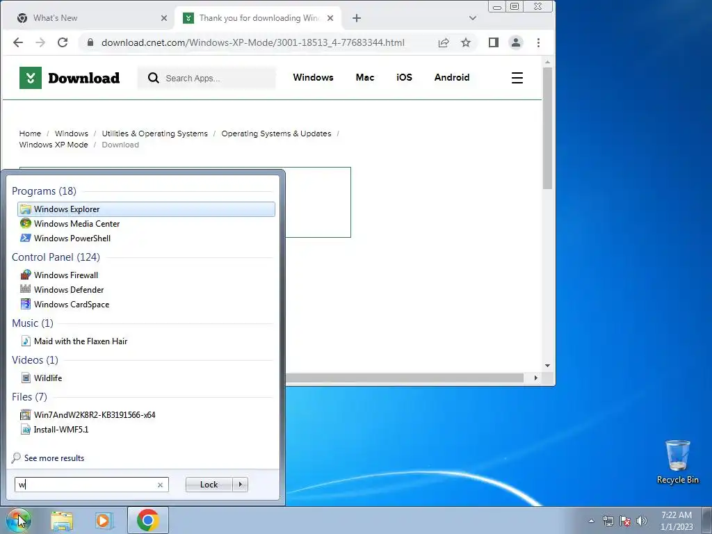
Task: Open Chrome tab search dropdown
Action: (473, 18)
